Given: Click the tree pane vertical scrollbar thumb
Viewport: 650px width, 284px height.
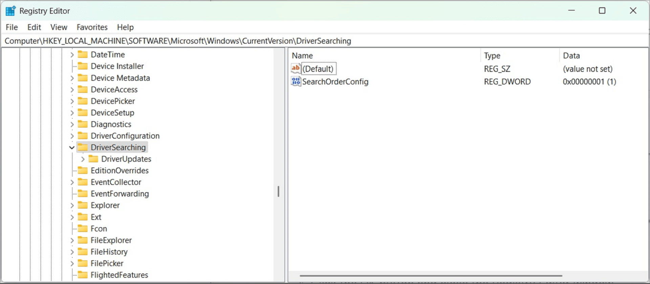Looking at the screenshot, I should coord(278,191).
